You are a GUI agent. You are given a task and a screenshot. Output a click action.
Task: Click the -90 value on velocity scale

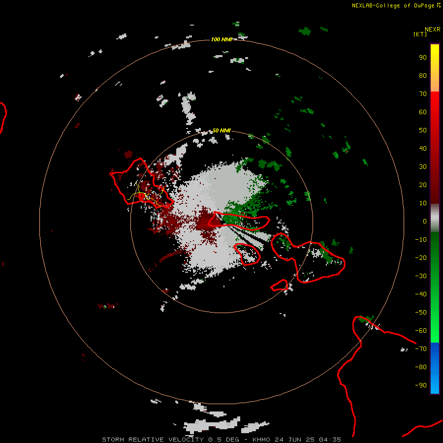click(421, 385)
